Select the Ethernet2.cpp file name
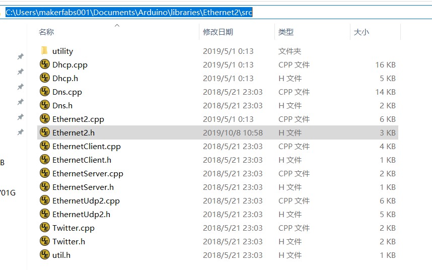Screen dimensions: 432x270 [78, 119]
